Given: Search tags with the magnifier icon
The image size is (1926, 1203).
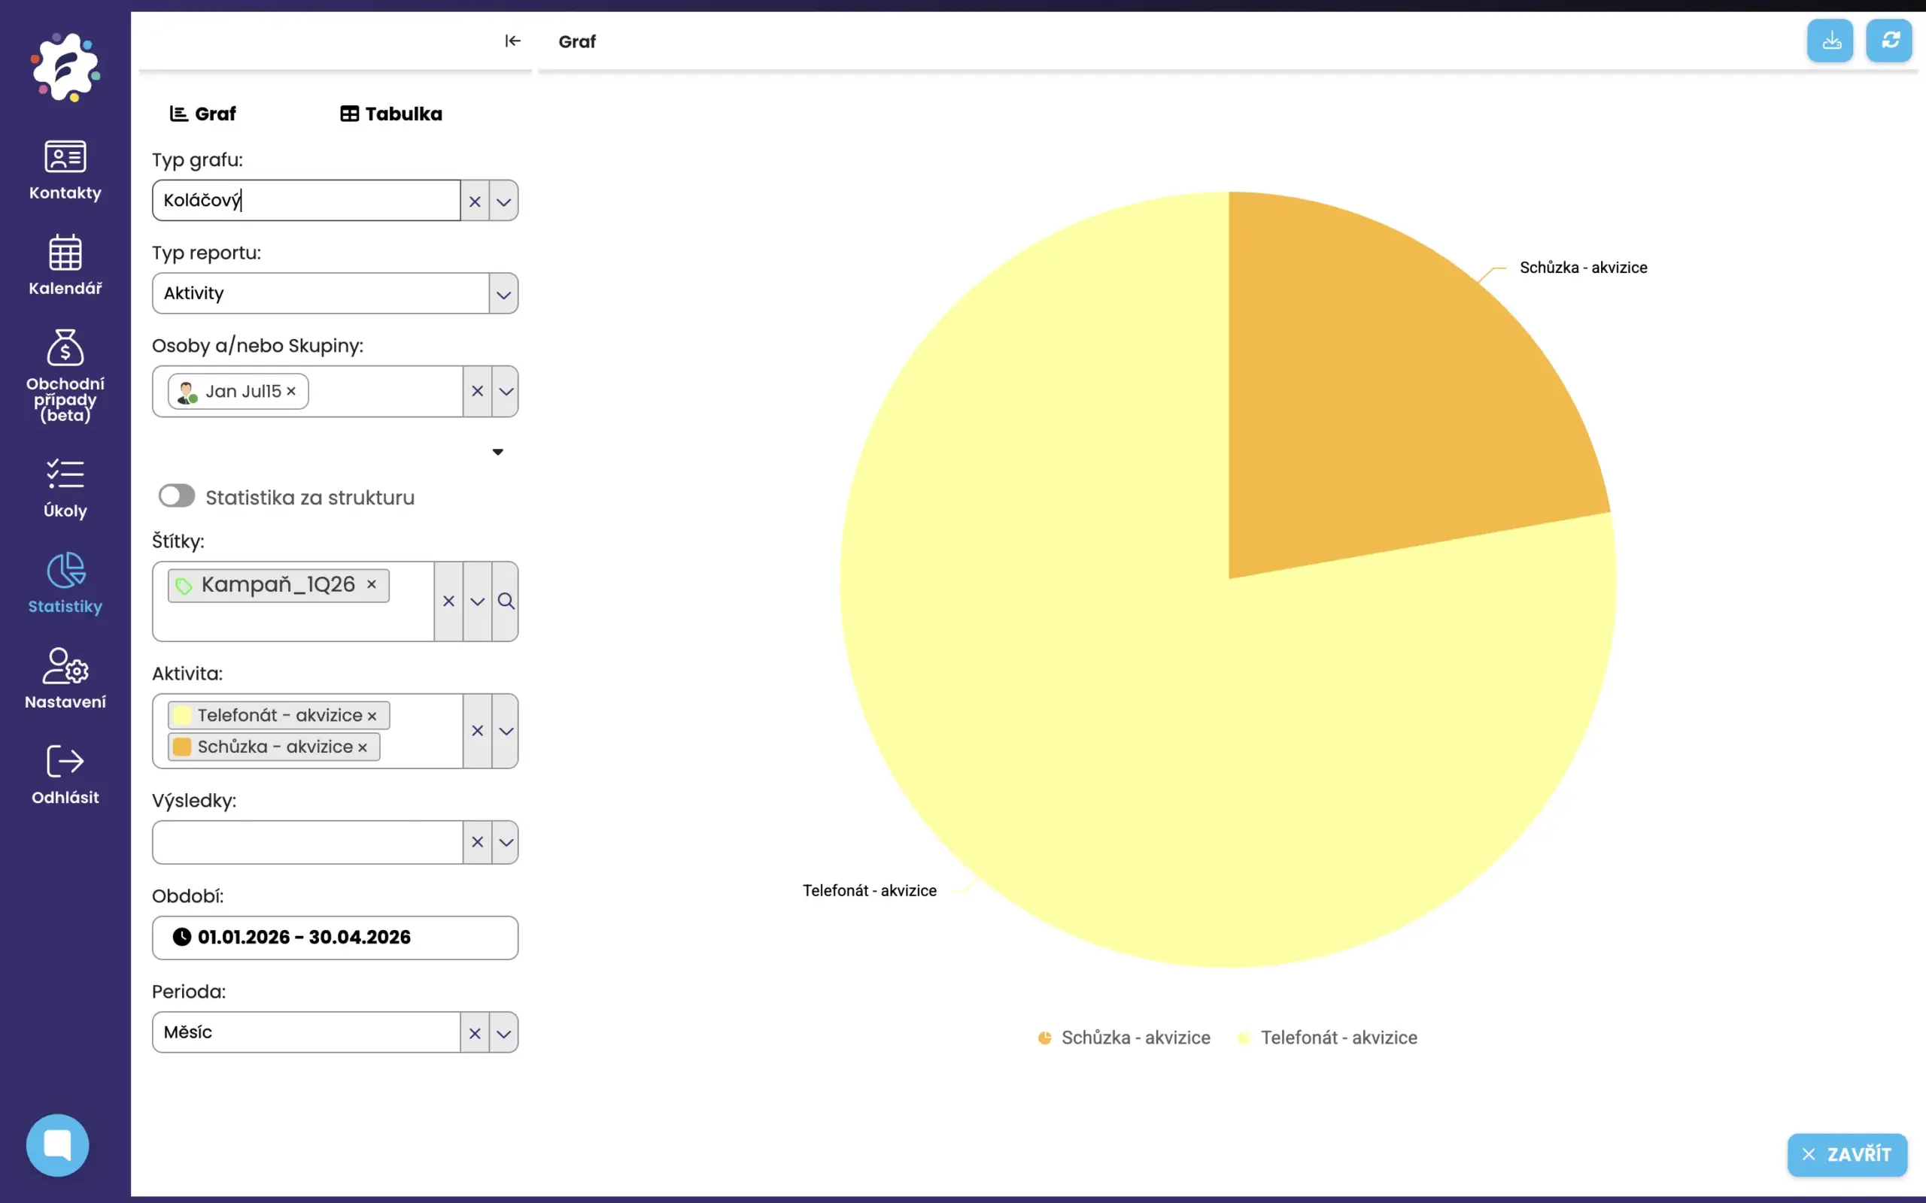Looking at the screenshot, I should point(506,601).
